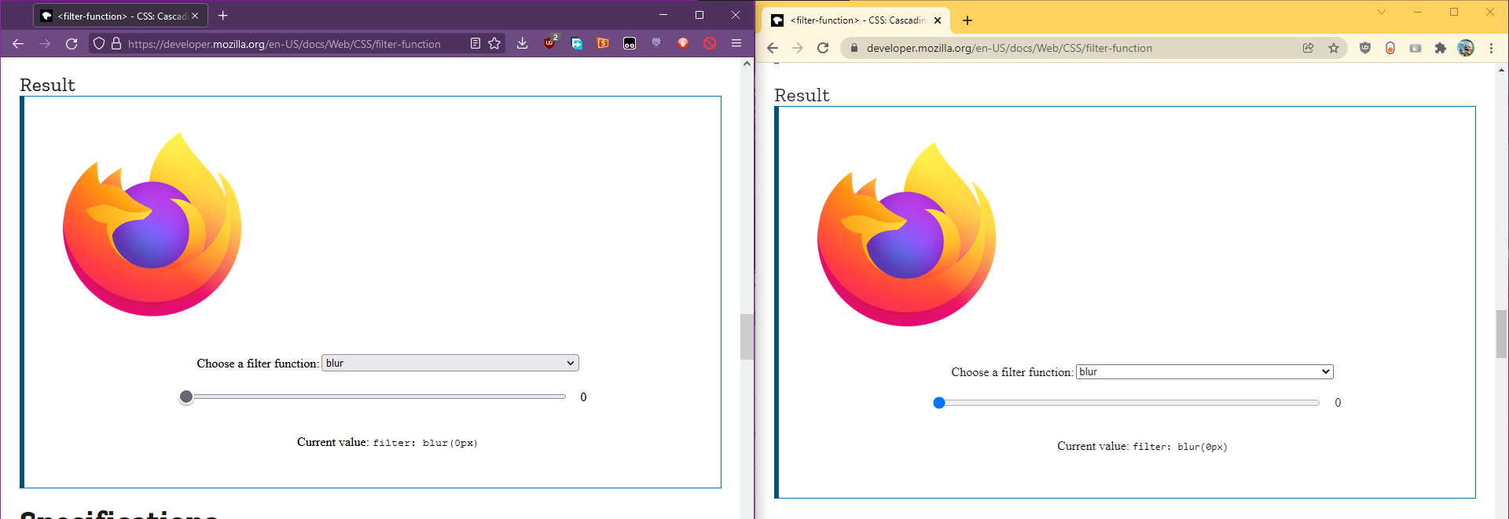This screenshot has width=1509, height=519.
Task: Open uBlock Origin extension in Firefox
Action: [550, 43]
